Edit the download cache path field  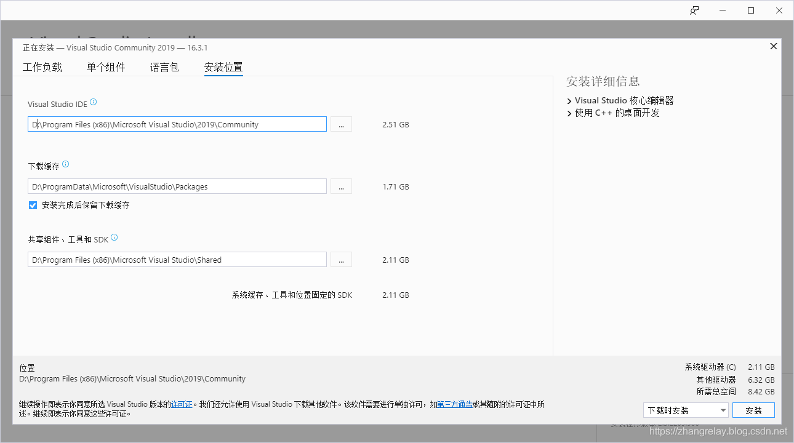point(177,186)
